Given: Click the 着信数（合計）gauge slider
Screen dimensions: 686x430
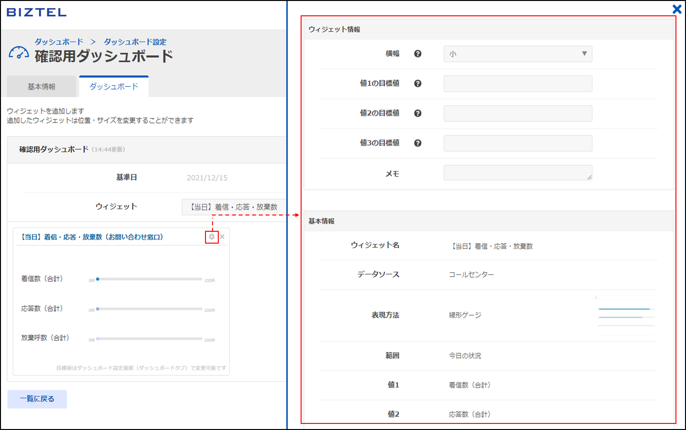Looking at the screenshot, I should (150, 279).
